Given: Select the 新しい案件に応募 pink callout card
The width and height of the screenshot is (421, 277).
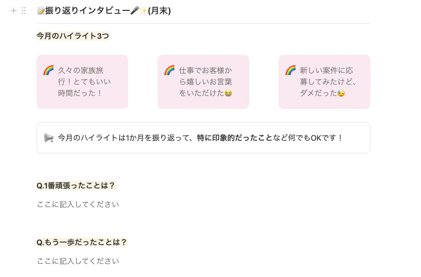Looking at the screenshot, I should (x=325, y=82).
